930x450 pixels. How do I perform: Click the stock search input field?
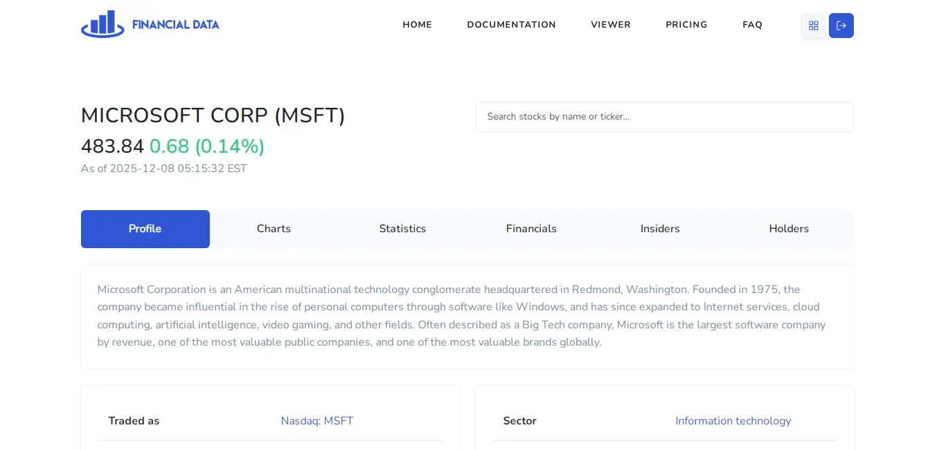665,117
